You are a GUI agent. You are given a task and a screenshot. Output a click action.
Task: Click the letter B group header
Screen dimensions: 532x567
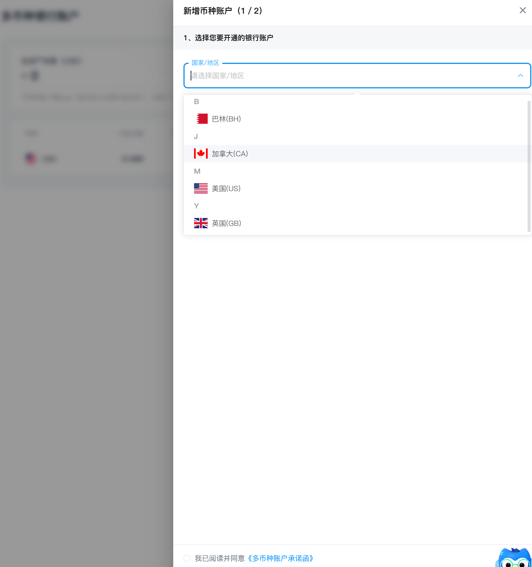196,102
